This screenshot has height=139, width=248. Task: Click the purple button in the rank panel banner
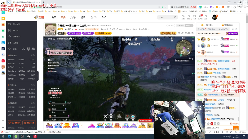coord(232,34)
